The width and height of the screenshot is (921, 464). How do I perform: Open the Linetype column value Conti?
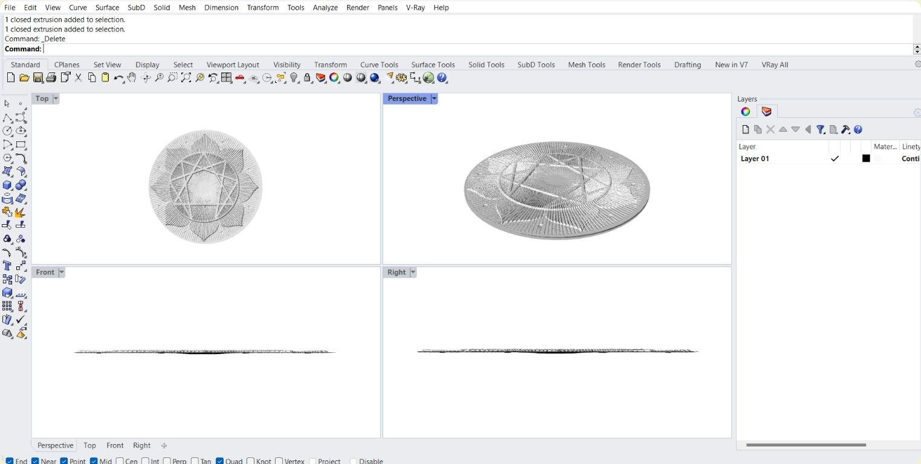[x=910, y=158]
